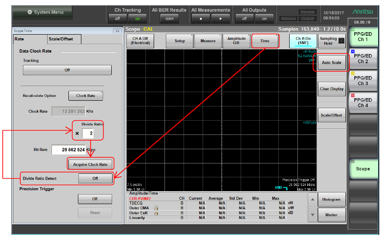Toggle the Precision Trigger Off button
This screenshot has width=384, height=240.
click(x=95, y=199)
